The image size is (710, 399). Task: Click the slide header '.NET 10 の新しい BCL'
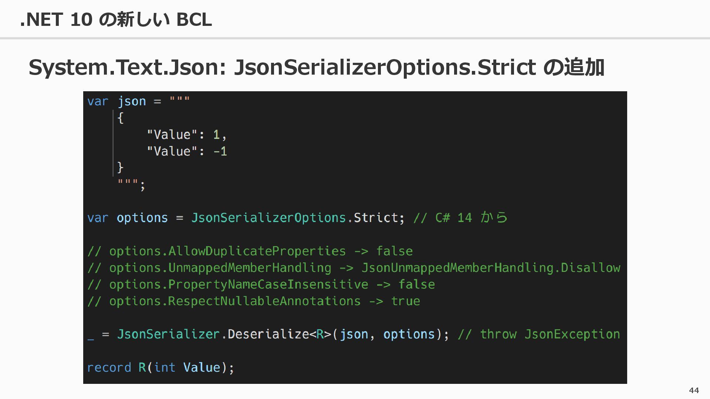click(x=116, y=20)
